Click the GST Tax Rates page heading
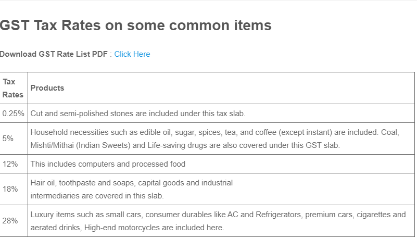The width and height of the screenshot is (417, 238). [x=136, y=26]
